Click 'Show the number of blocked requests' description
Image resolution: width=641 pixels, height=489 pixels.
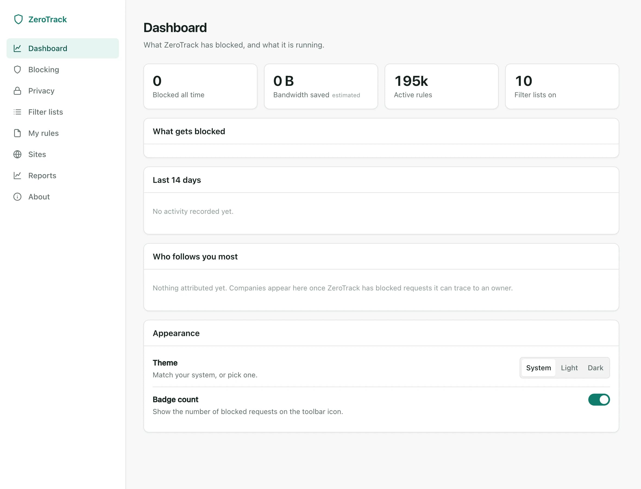coord(248,412)
